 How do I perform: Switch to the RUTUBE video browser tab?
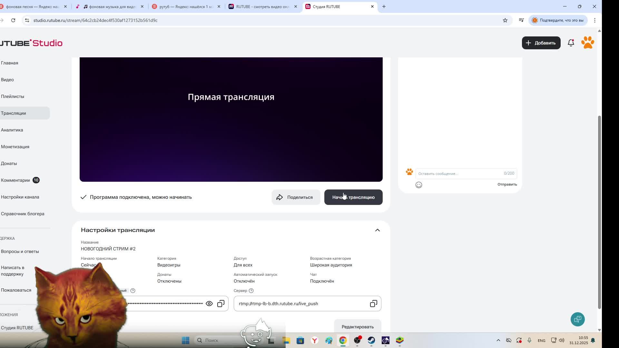point(262,6)
